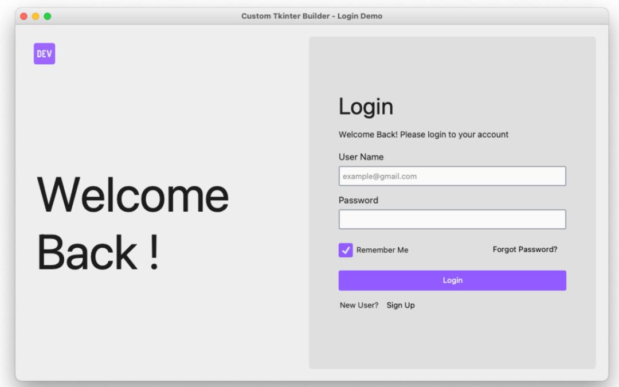
Task: Click the purple DEV logo badge
Action: pos(44,53)
